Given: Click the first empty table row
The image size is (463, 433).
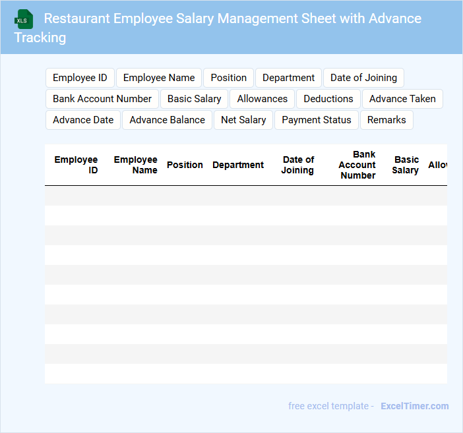Looking at the screenshot, I should 245,196.
